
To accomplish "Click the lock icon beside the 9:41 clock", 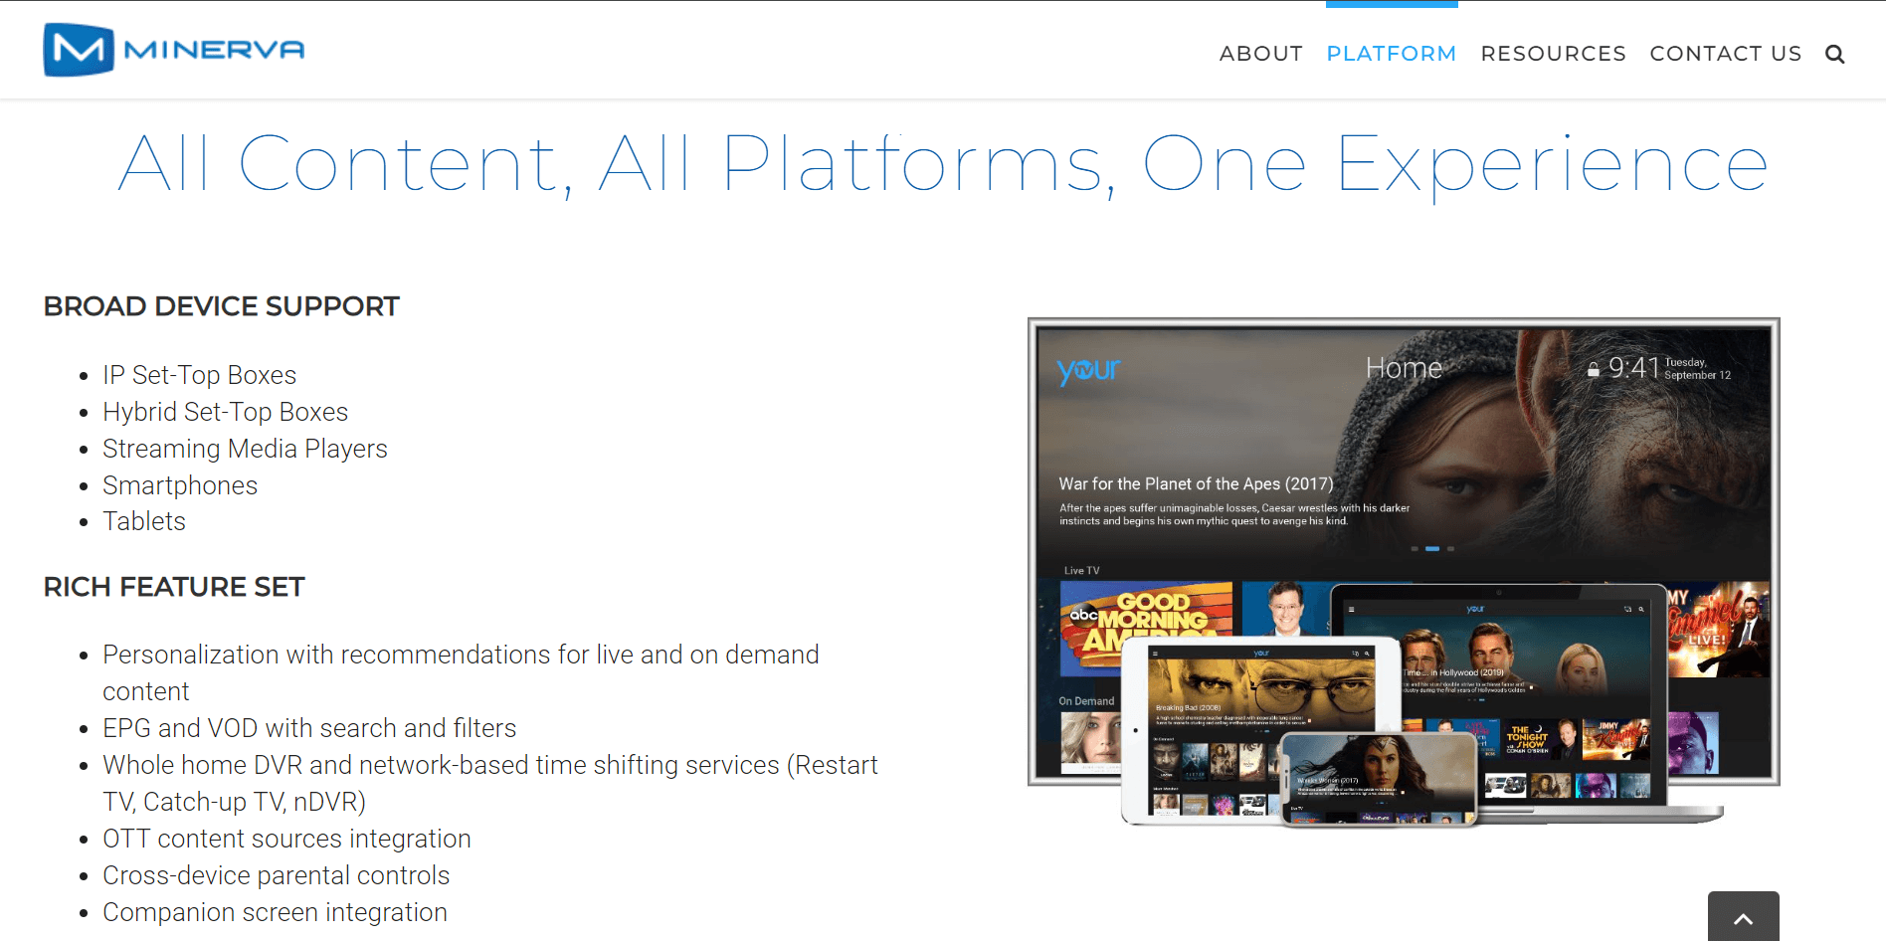I will (x=1593, y=370).
